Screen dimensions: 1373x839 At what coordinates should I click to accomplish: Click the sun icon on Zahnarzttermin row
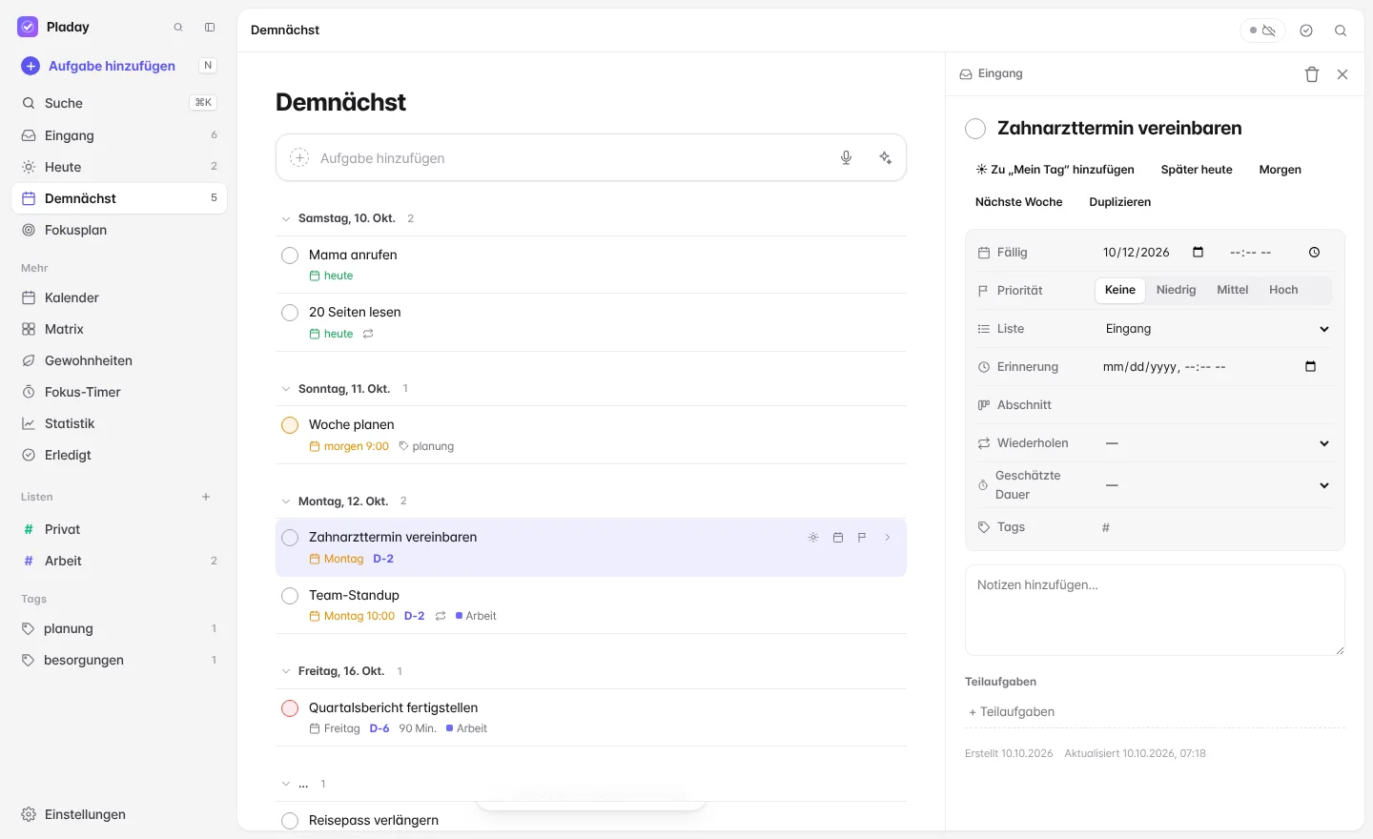813,538
